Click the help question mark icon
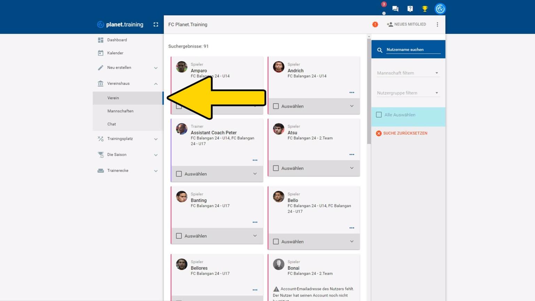 pyautogui.click(x=410, y=9)
